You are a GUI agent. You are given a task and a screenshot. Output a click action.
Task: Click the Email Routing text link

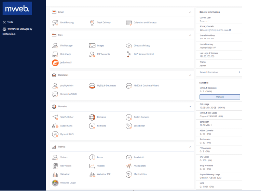point(67,23)
